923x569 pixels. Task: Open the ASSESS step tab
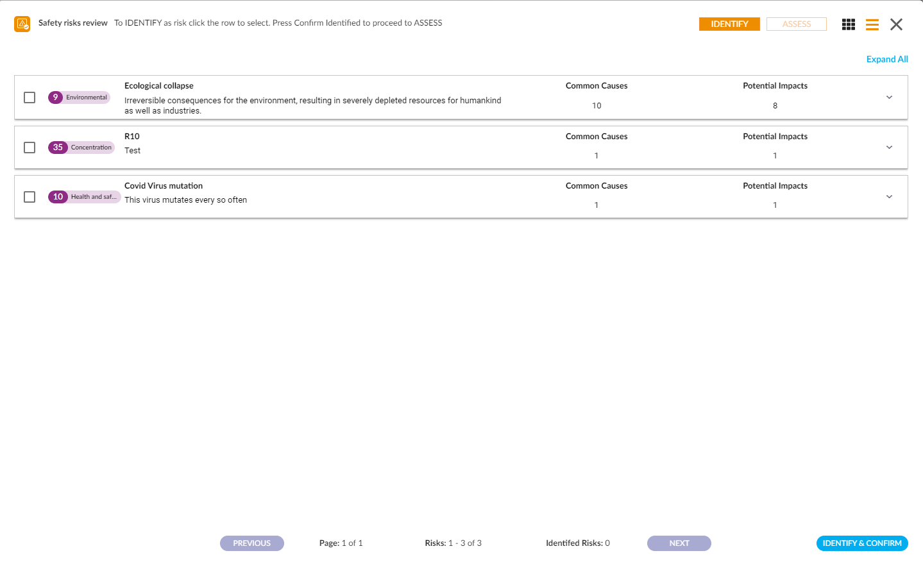tap(797, 24)
